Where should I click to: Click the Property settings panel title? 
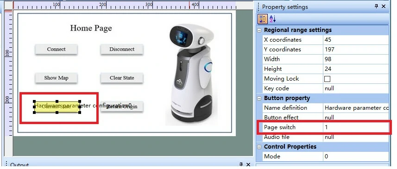pos(285,7)
